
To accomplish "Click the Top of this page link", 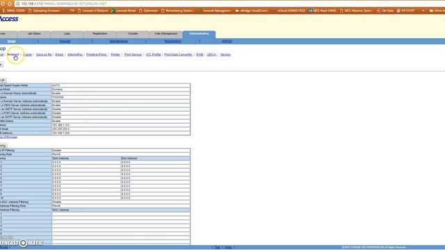I will tap(8, 137).
